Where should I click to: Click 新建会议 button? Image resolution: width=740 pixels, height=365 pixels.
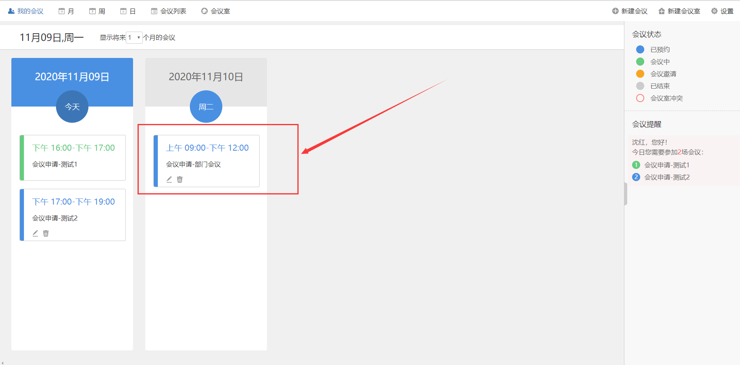(x=630, y=11)
